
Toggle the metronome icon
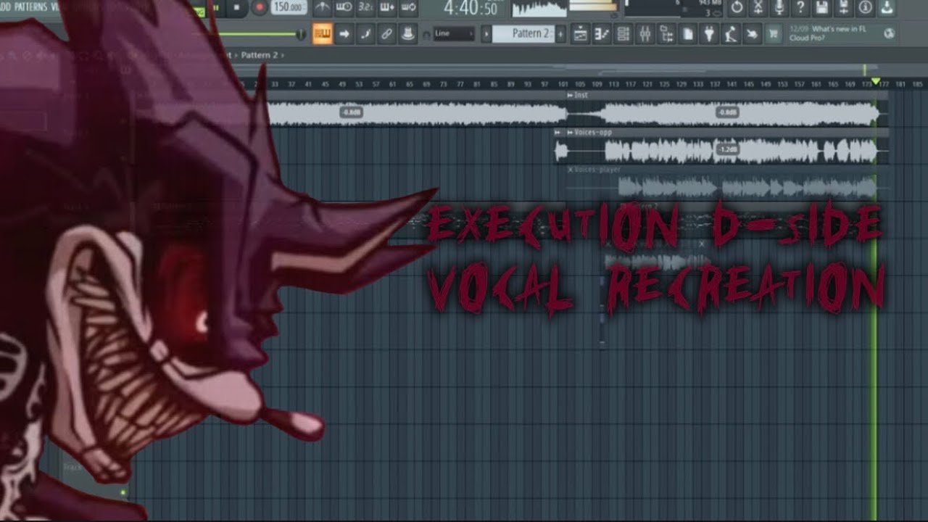(323, 8)
